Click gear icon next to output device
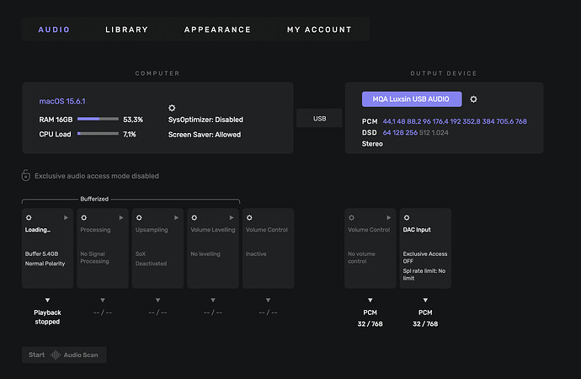The image size is (581, 379). click(473, 99)
